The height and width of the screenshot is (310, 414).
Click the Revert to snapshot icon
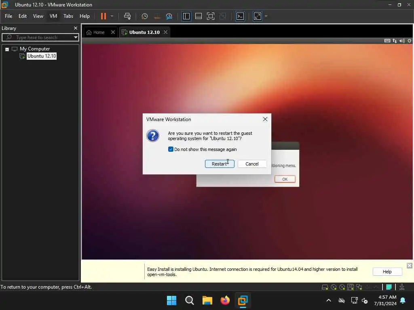(157, 16)
